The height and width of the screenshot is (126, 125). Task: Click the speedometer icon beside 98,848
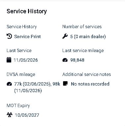(65, 60)
